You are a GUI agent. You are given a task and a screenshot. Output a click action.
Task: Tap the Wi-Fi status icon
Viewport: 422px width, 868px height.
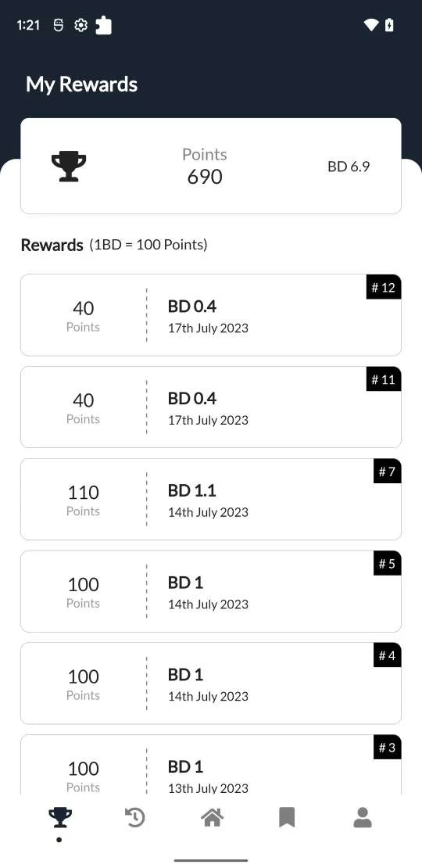[x=370, y=26]
